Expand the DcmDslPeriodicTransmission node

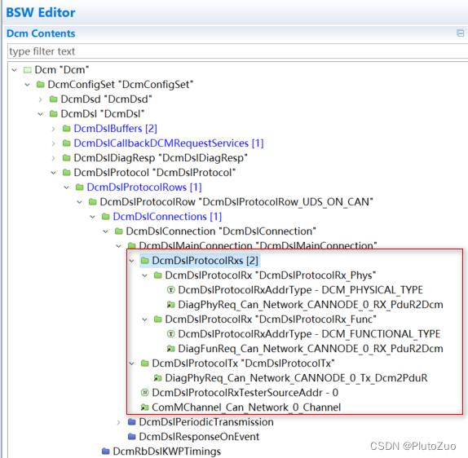(118, 422)
